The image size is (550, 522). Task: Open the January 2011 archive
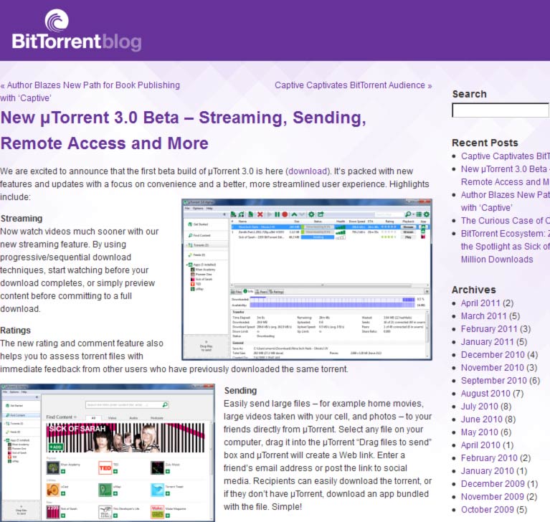487,342
